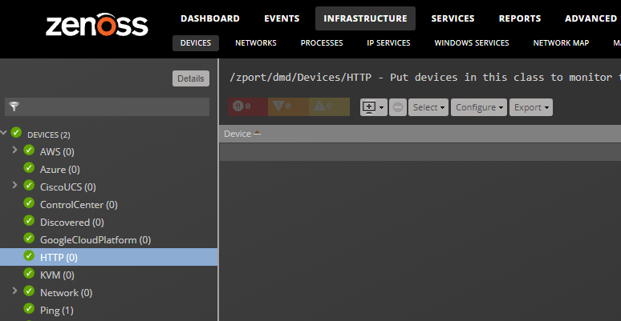Click the critical severity icon in the red box
The height and width of the screenshot is (321, 621).
(x=237, y=106)
